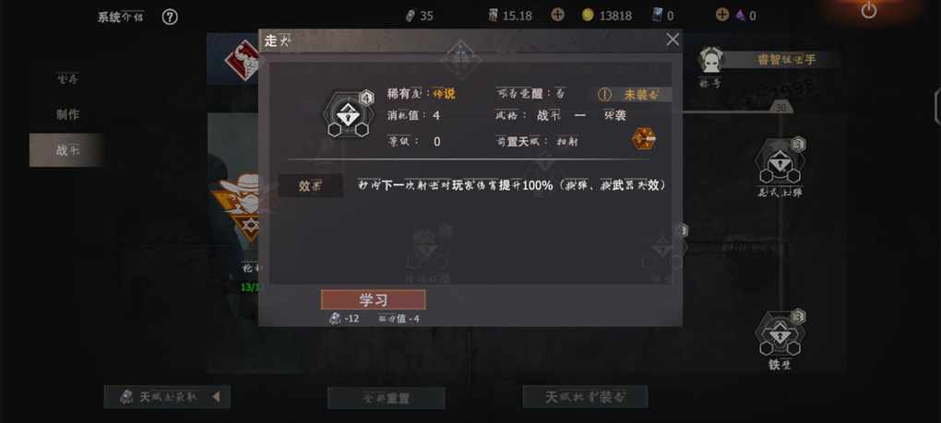The image size is (941, 423).
Task: Click the gold coin icon showing 13818
Action: pyautogui.click(x=588, y=16)
